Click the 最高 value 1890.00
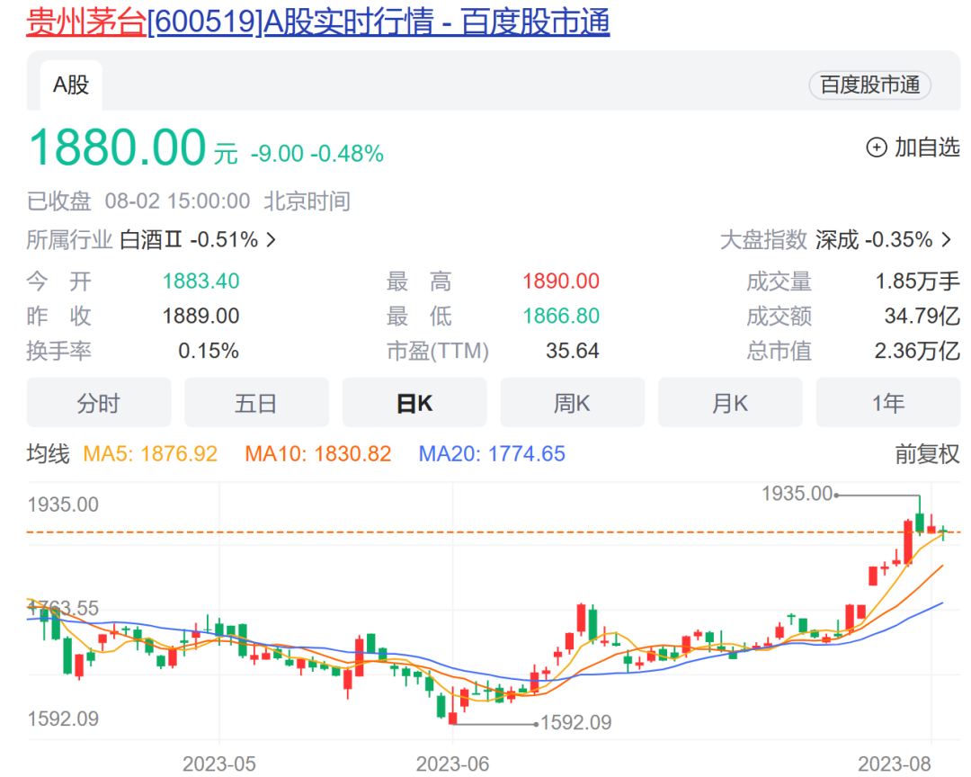Image resolution: width=971 pixels, height=777 pixels. point(561,281)
